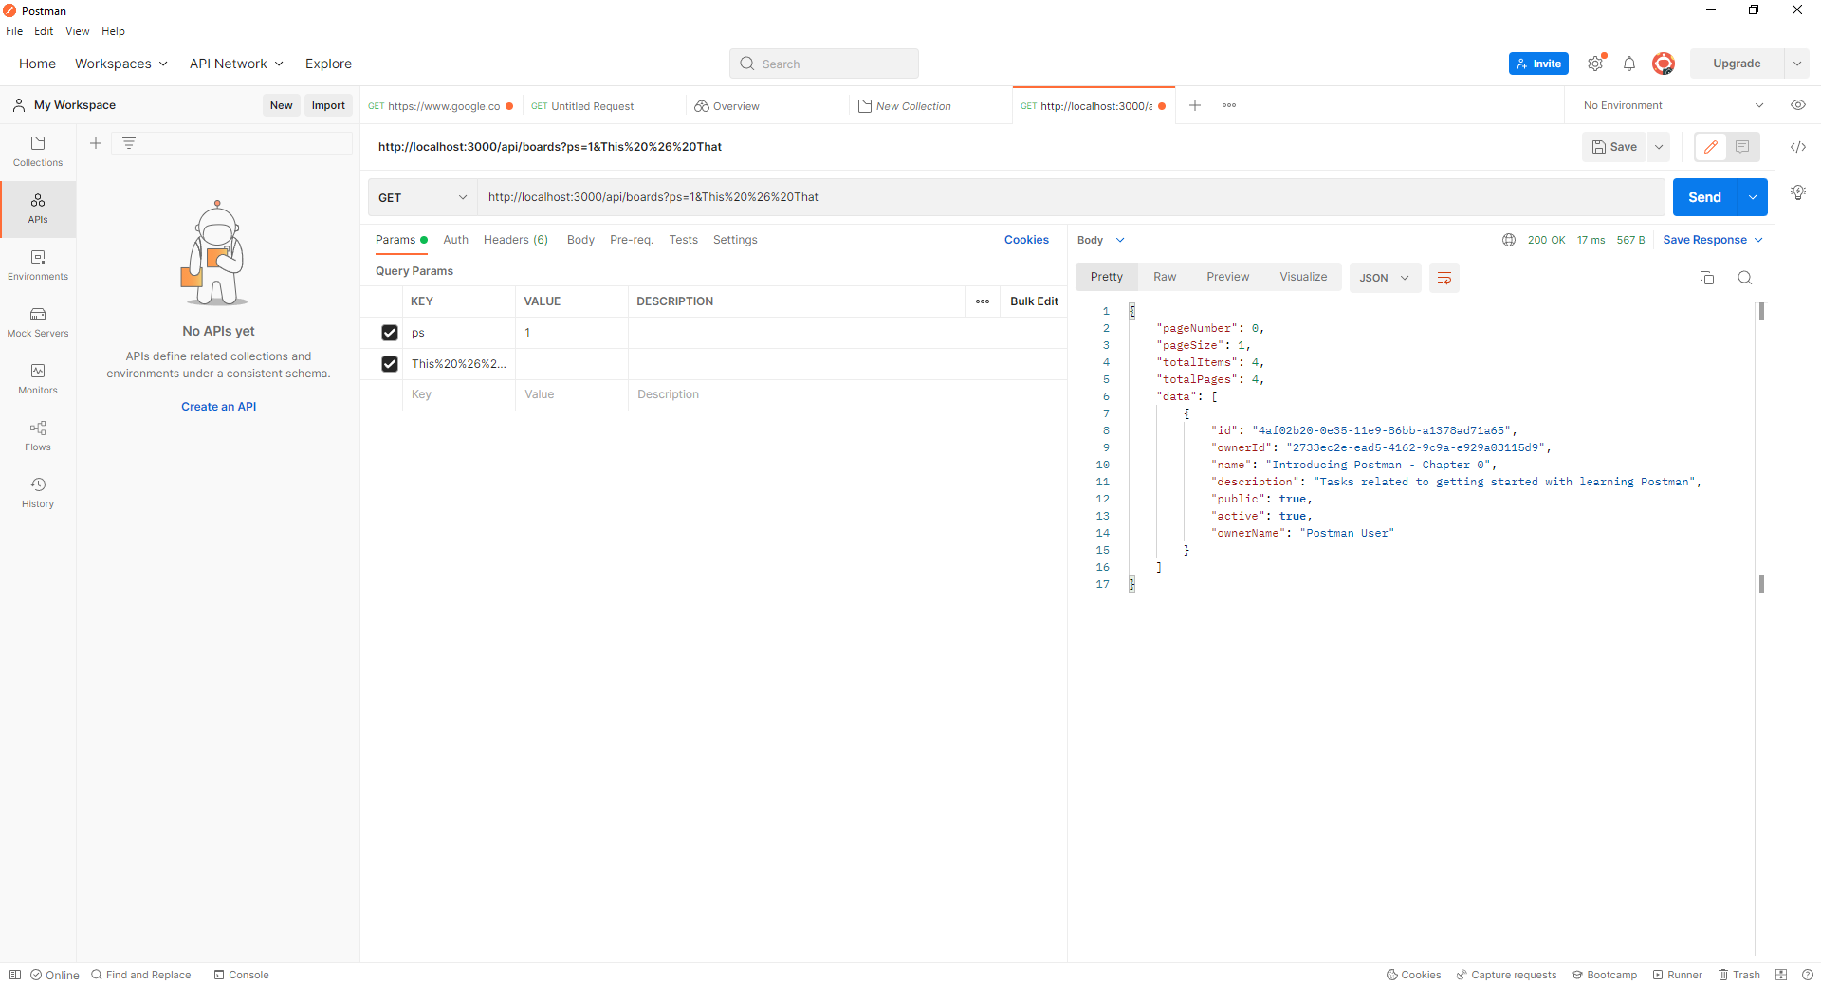Click the network globe icon in response
This screenshot has width=1821, height=986.
point(1509,240)
